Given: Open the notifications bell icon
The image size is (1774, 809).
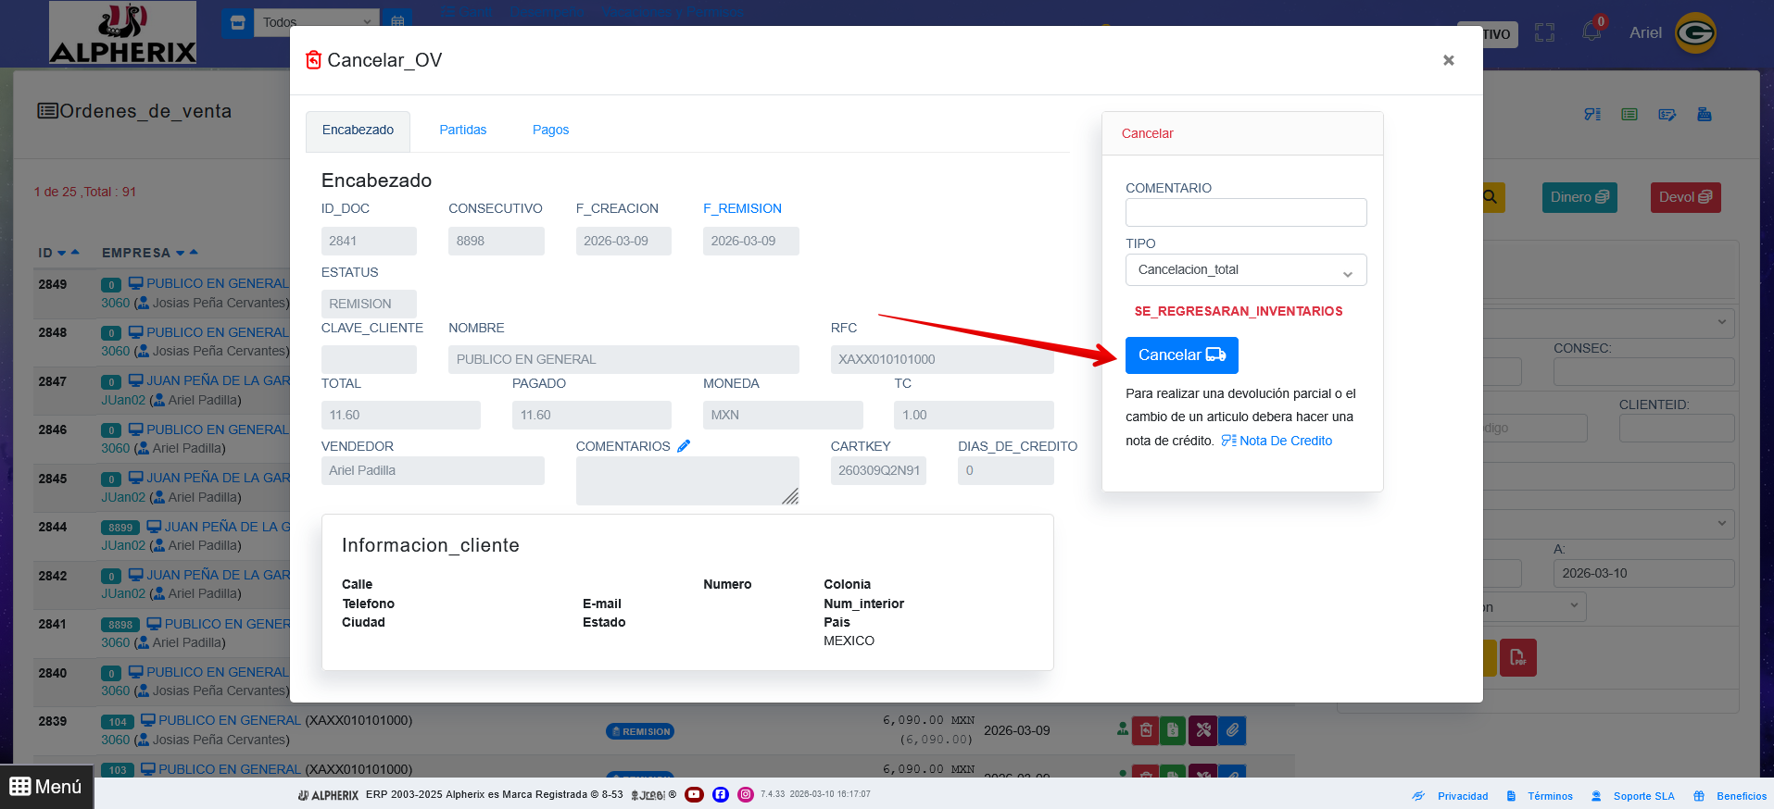Looking at the screenshot, I should [x=1592, y=32].
